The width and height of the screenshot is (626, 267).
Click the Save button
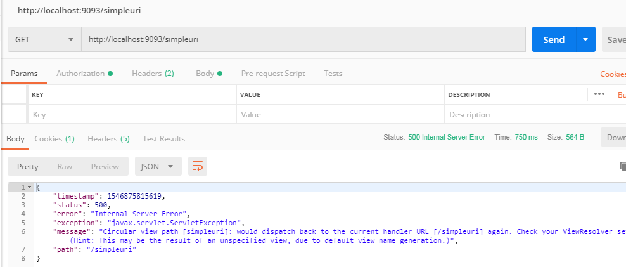615,39
